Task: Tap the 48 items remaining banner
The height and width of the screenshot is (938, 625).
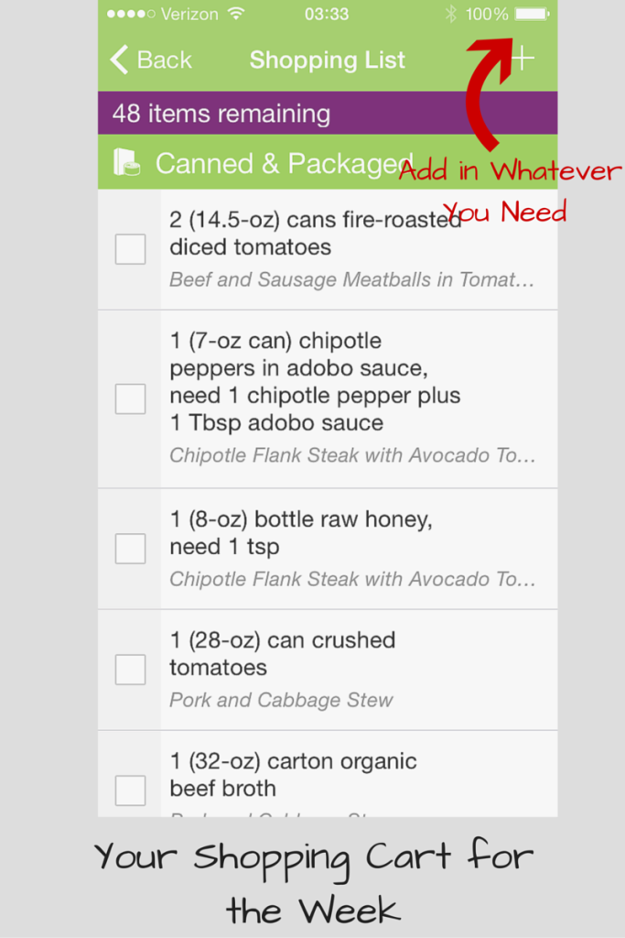Action: (x=327, y=114)
